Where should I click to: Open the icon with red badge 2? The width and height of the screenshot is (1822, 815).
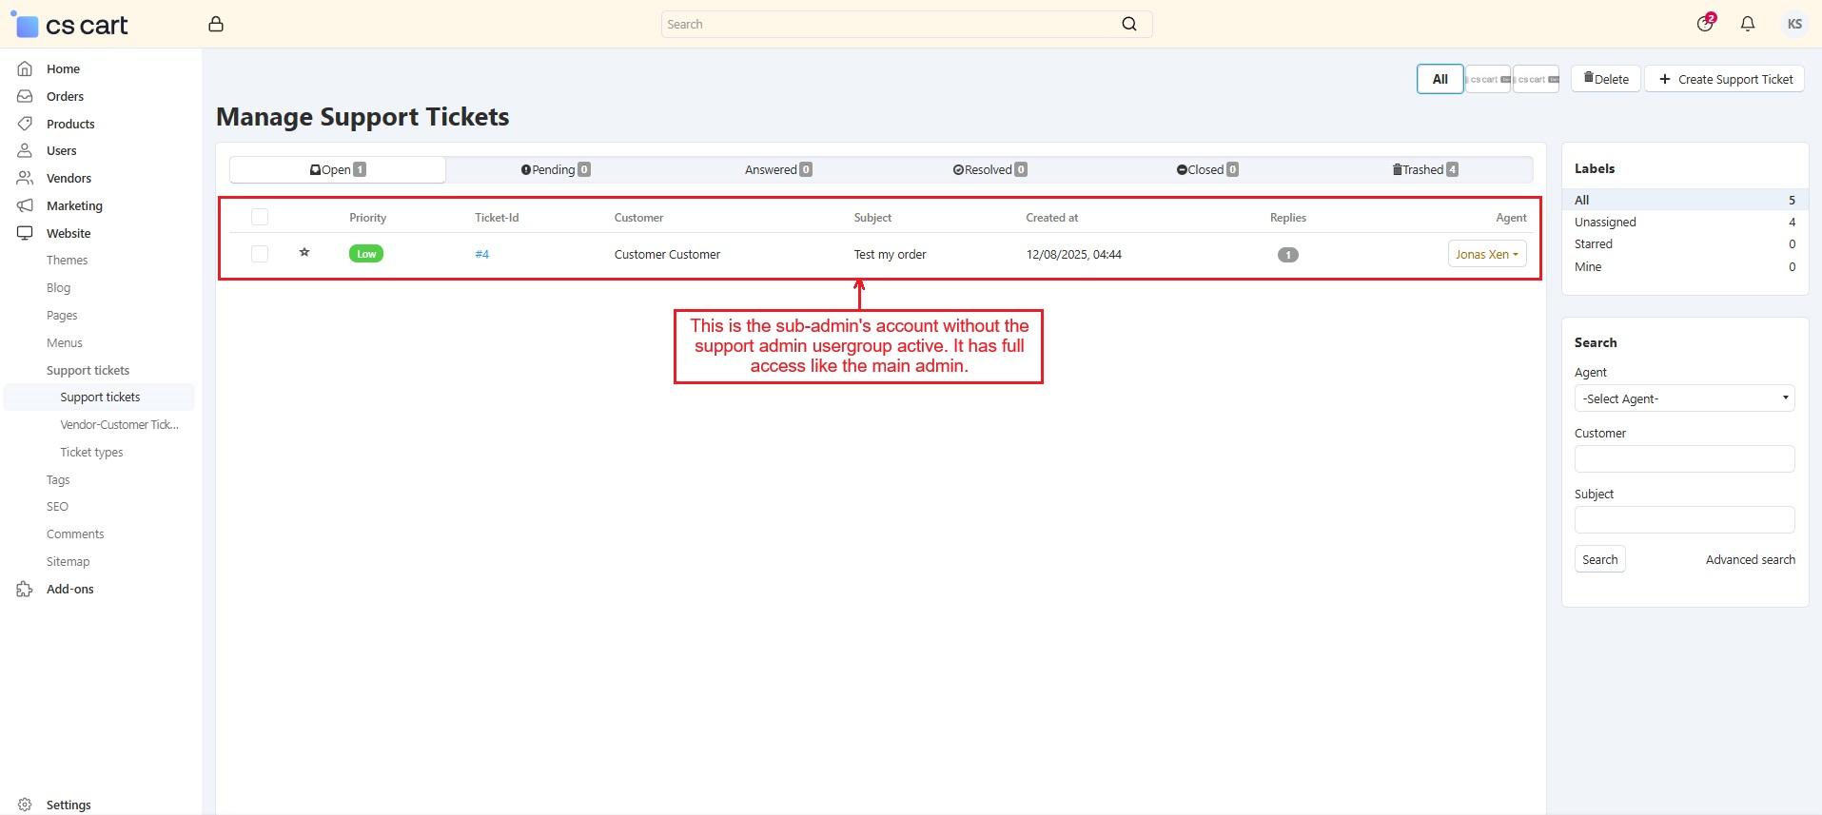point(1705,24)
